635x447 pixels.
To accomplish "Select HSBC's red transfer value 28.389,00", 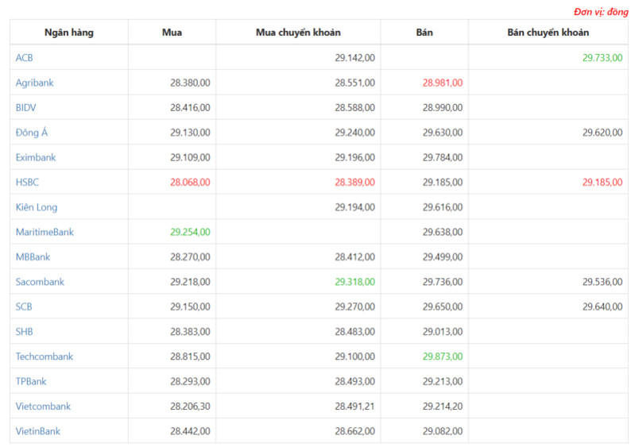I will point(354,183).
